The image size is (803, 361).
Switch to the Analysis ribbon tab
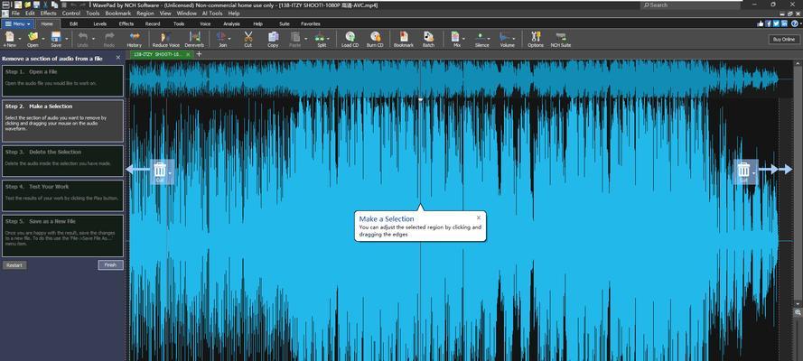(231, 23)
